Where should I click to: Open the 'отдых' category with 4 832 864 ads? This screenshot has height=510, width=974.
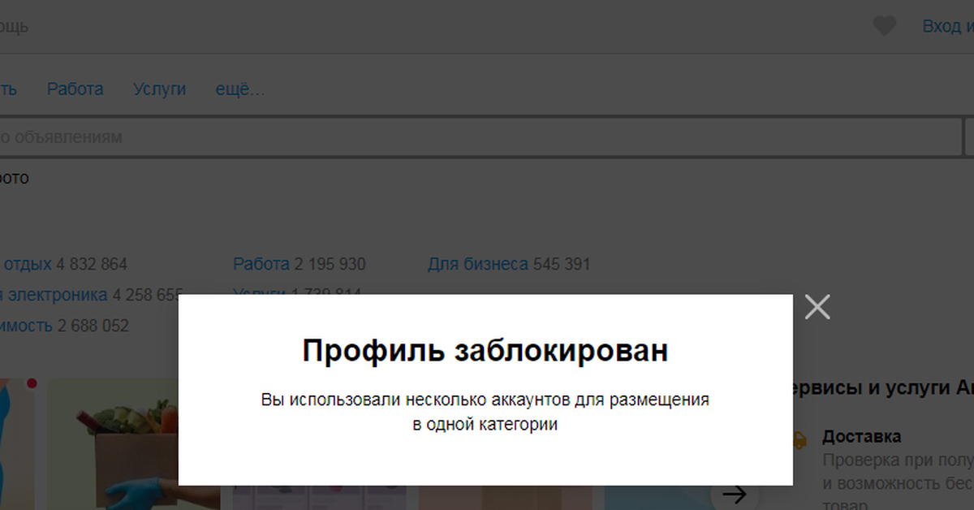coord(28,264)
